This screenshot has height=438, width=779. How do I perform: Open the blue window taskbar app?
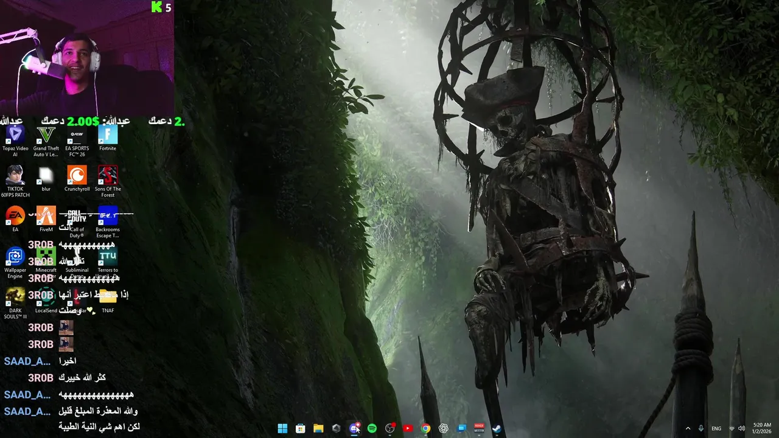(x=462, y=428)
